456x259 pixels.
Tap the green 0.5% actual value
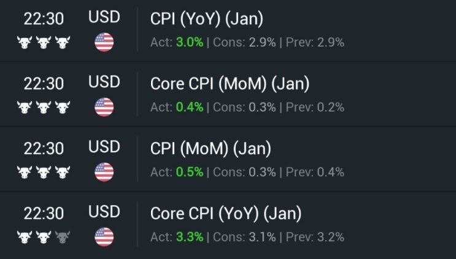point(189,172)
